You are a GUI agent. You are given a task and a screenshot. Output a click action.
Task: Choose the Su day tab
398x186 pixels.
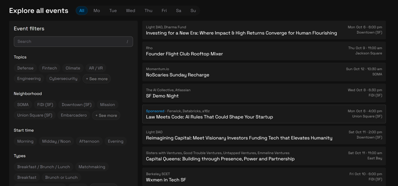click(x=193, y=11)
